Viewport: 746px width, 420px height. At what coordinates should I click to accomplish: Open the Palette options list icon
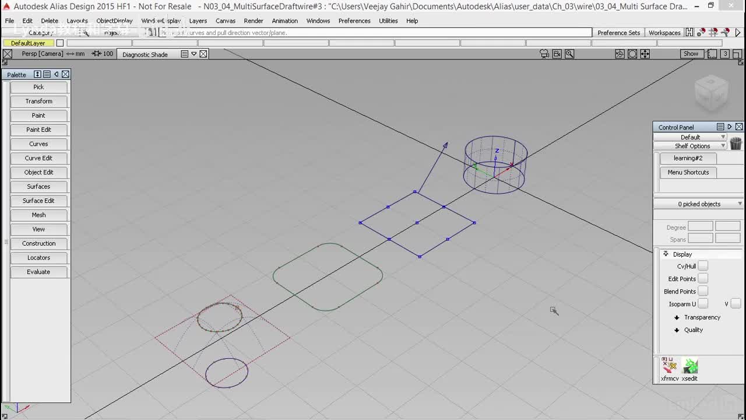[x=47, y=74]
